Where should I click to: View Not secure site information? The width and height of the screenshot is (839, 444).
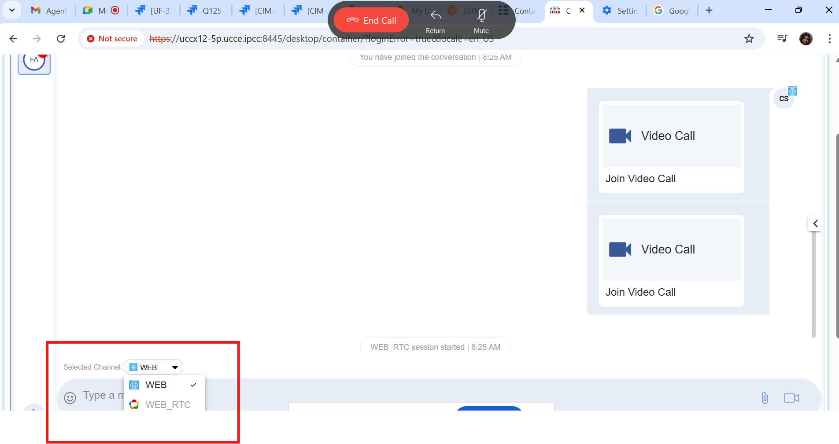coord(112,39)
